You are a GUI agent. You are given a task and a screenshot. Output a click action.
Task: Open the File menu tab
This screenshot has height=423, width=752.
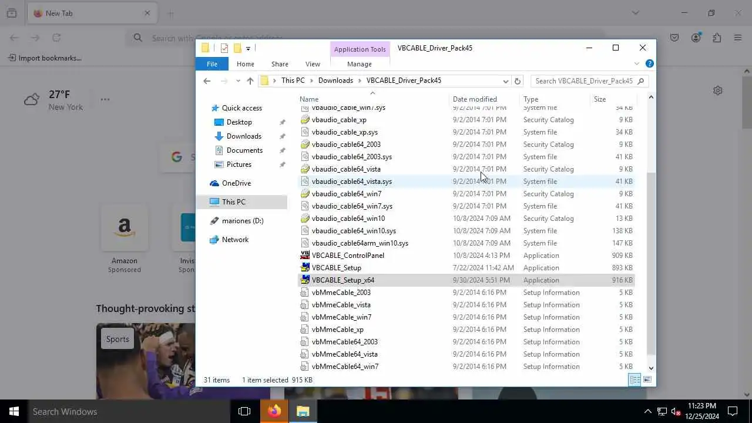coord(212,64)
